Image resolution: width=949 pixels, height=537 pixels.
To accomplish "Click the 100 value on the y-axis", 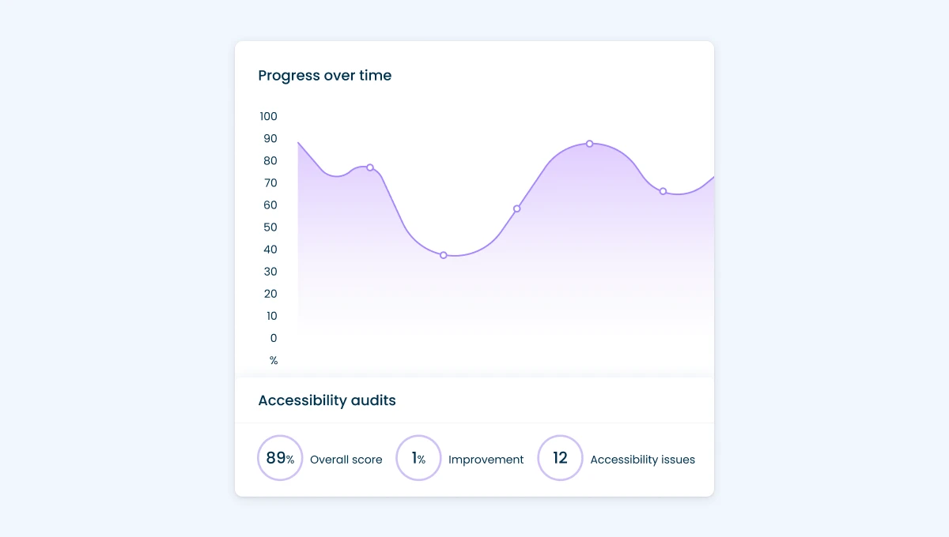I will 268,116.
